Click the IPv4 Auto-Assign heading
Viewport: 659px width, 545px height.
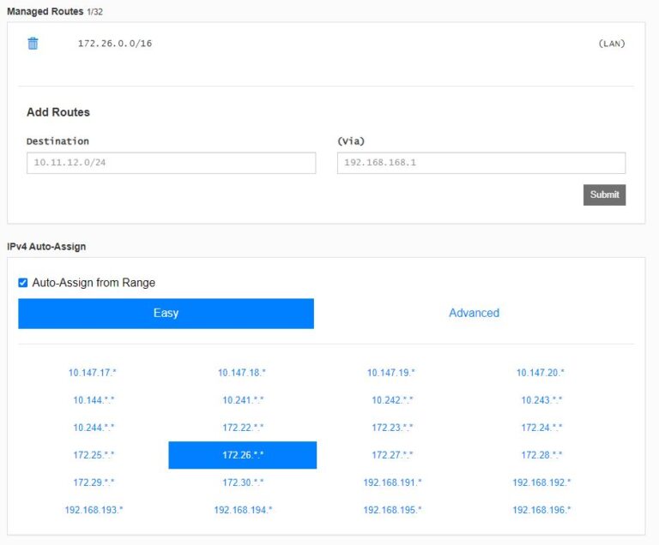[x=46, y=247]
